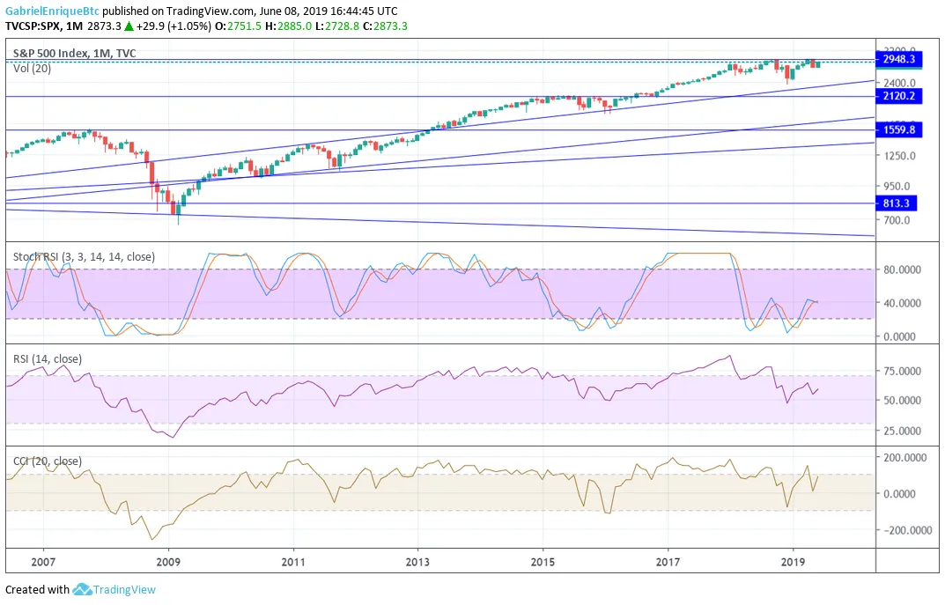Click the 80.0000 level on the Stoch RSI scale
Viewport: 945px width, 605px height.
902,270
